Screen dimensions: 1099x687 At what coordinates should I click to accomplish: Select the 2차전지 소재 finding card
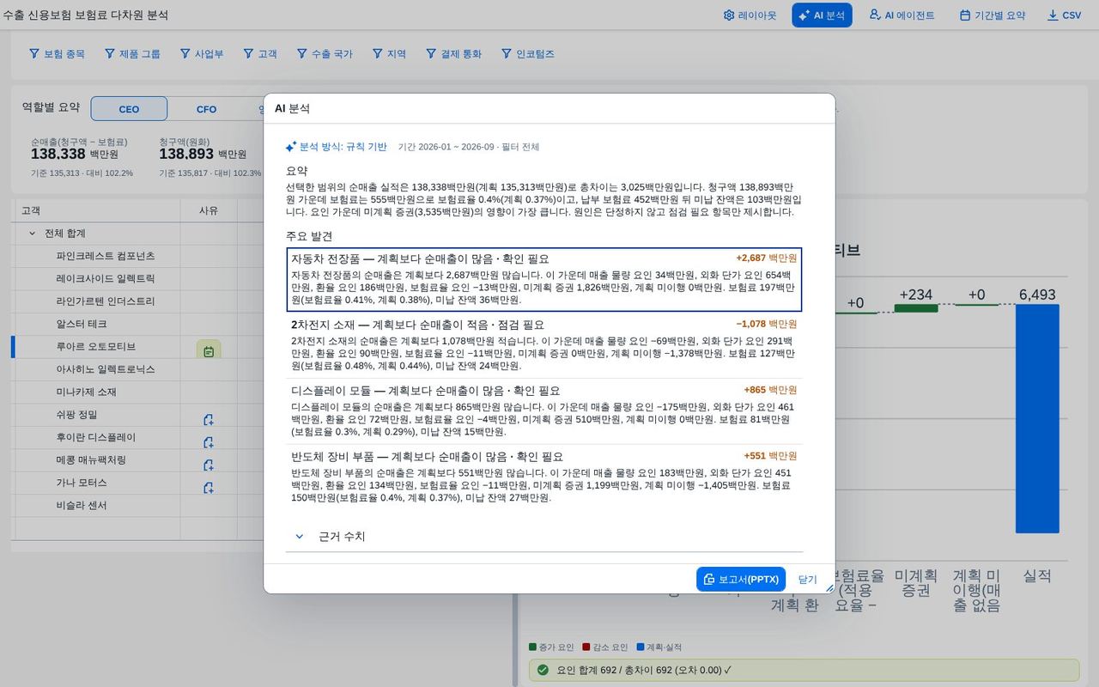(x=544, y=345)
